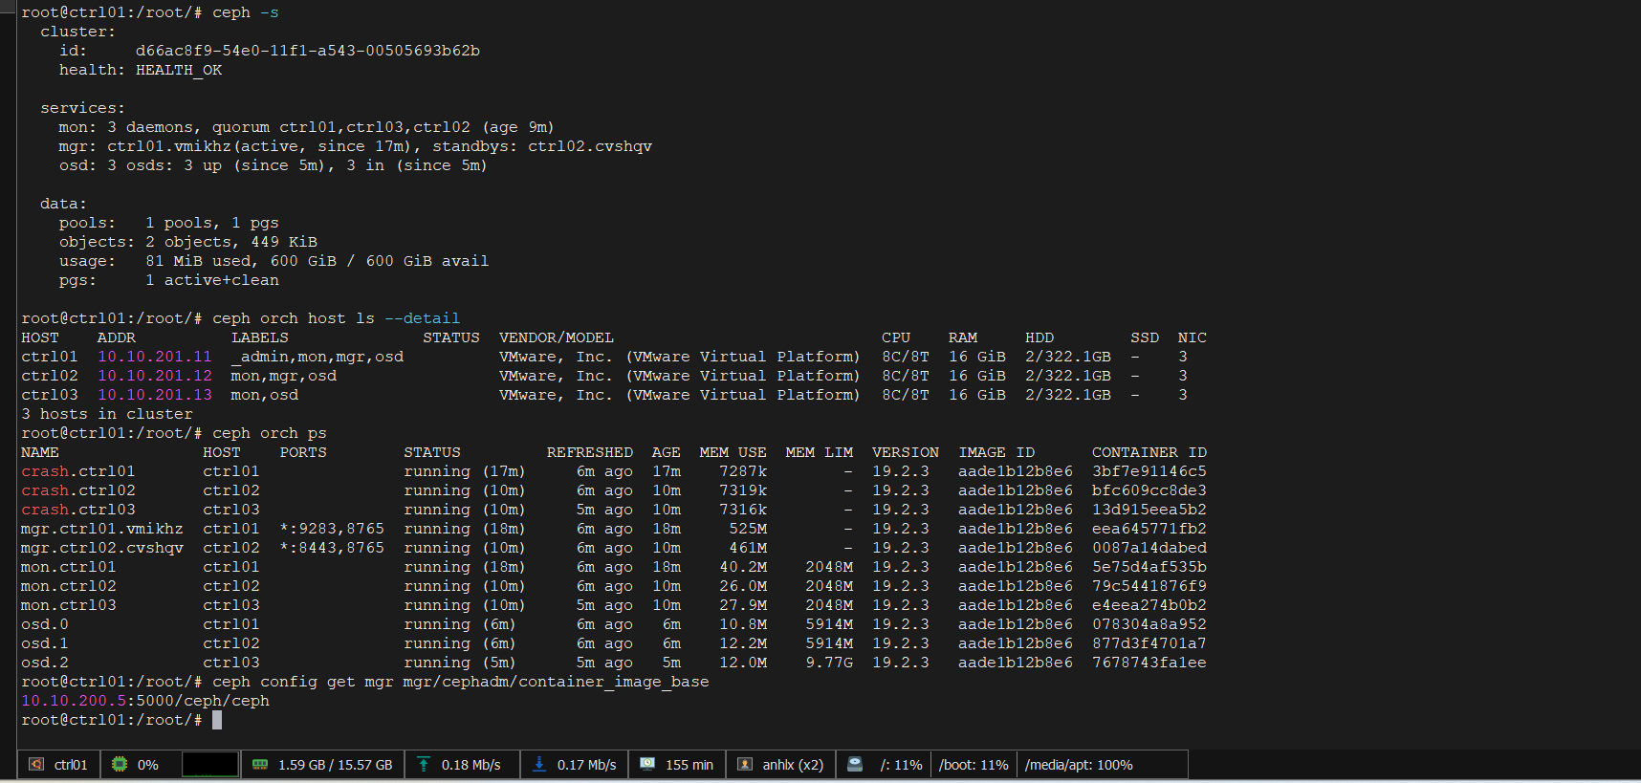
Task: Click the crash.ctrl01 daemon name
Action: coord(78,471)
